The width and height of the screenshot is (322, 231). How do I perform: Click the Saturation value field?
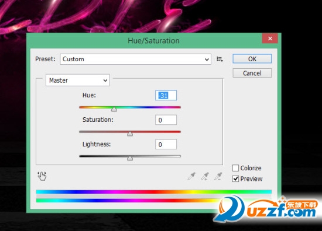point(166,120)
